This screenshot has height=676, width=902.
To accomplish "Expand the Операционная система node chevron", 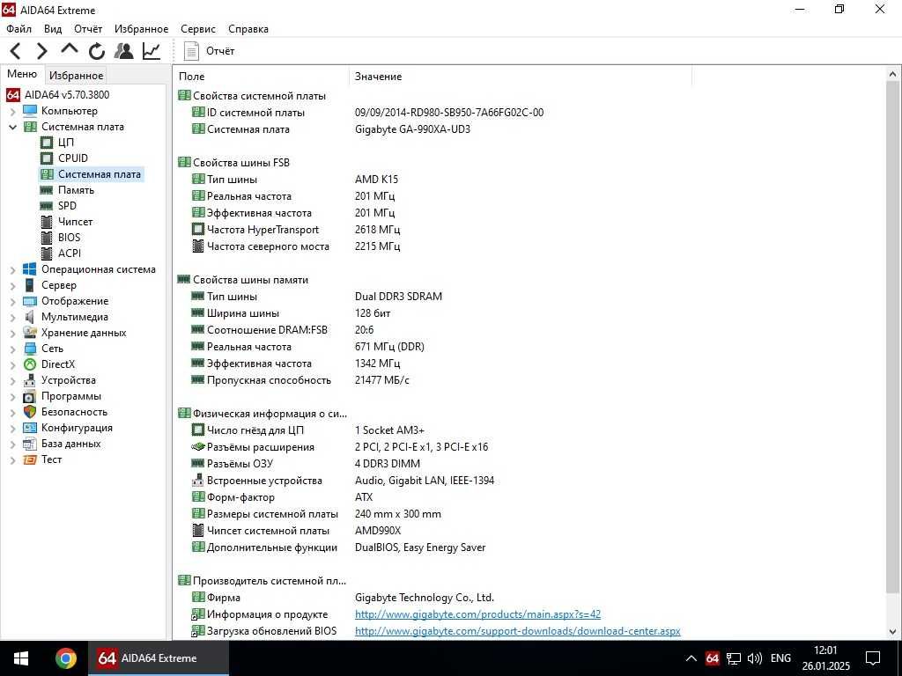I will click(12, 269).
